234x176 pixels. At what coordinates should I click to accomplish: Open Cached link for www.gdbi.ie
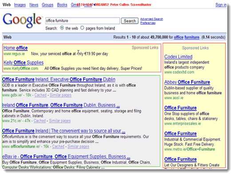40,95
